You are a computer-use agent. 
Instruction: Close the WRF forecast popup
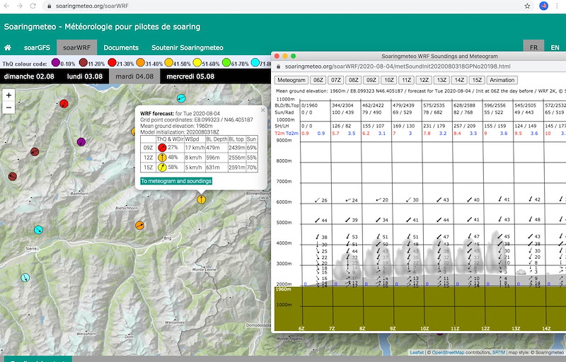pyautogui.click(x=262, y=110)
